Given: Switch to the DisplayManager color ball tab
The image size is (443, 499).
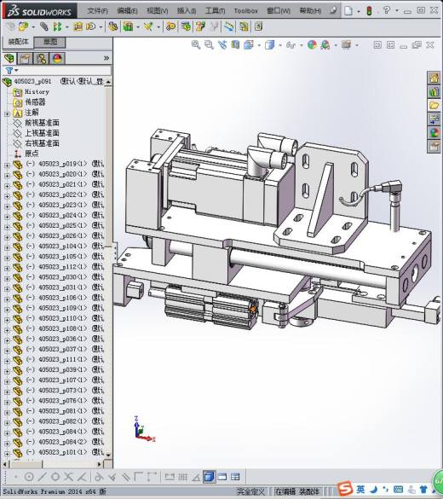Looking at the screenshot, I should [57, 59].
